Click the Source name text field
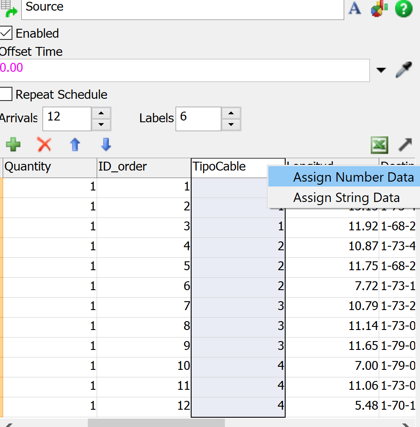 click(x=182, y=9)
